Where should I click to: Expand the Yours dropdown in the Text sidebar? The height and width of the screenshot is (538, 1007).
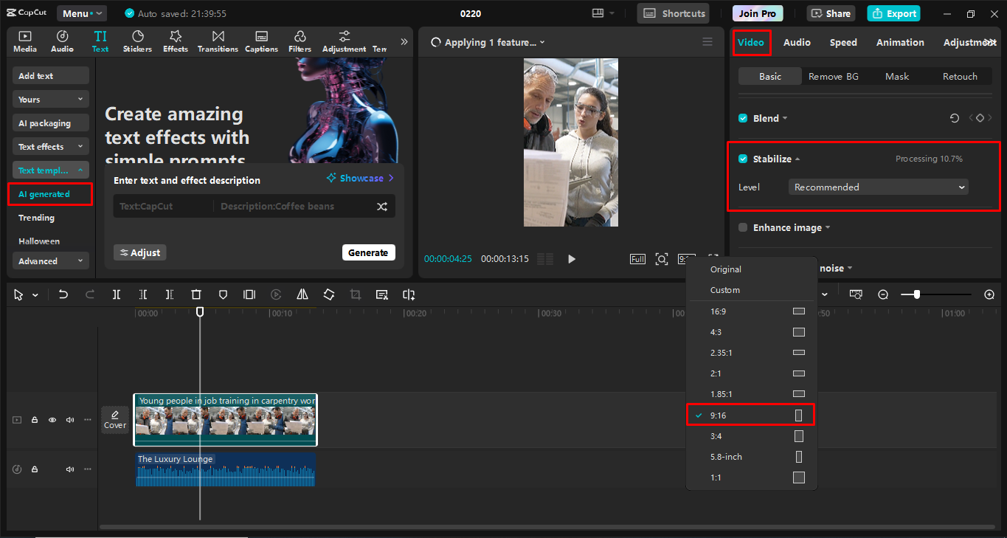(50, 98)
